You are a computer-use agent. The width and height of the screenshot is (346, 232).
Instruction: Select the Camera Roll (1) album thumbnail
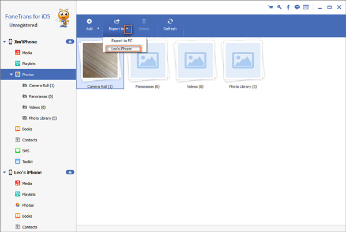coord(100,63)
